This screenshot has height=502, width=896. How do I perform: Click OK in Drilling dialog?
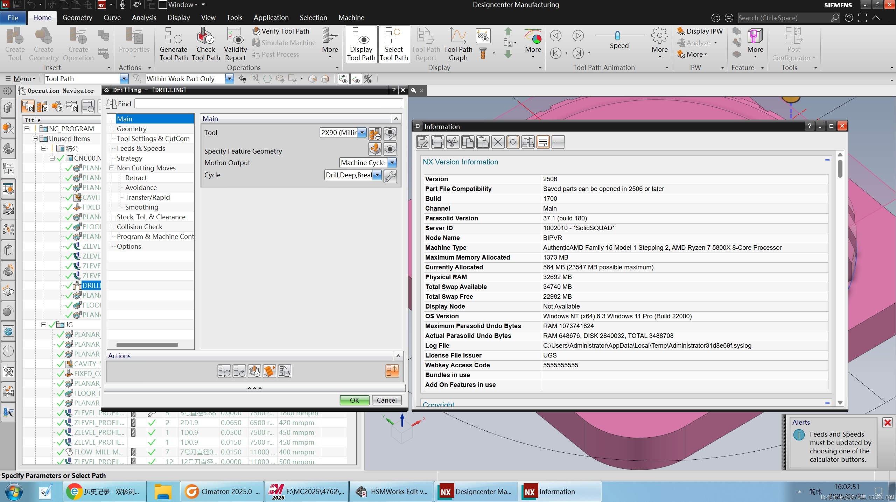point(354,400)
